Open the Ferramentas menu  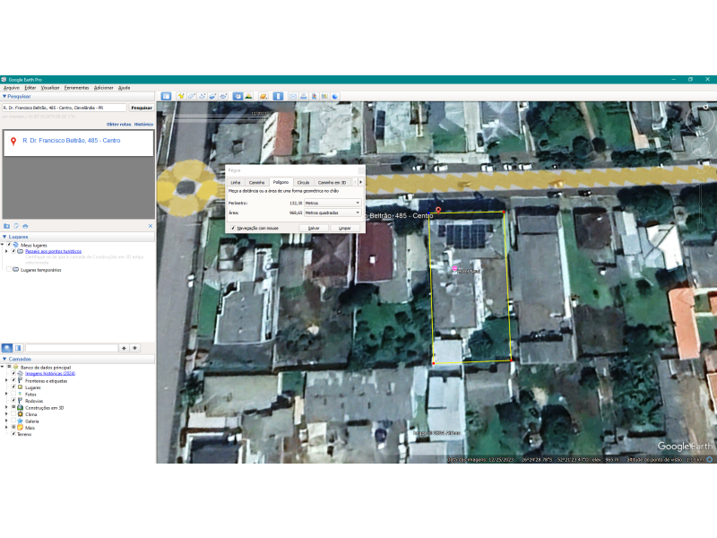pos(76,88)
